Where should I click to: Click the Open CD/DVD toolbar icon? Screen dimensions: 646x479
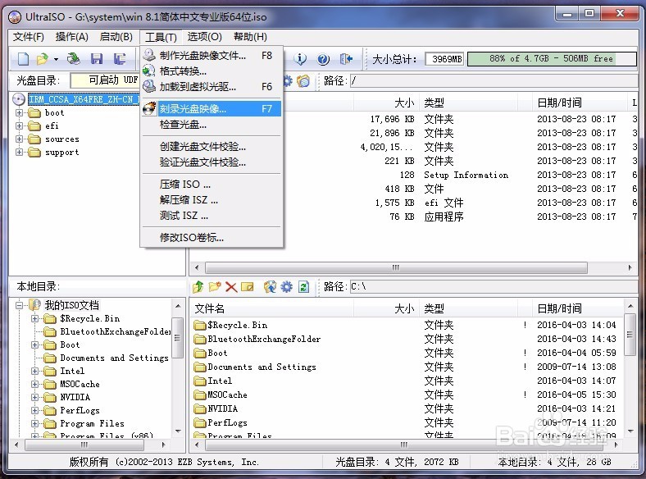click(x=74, y=59)
